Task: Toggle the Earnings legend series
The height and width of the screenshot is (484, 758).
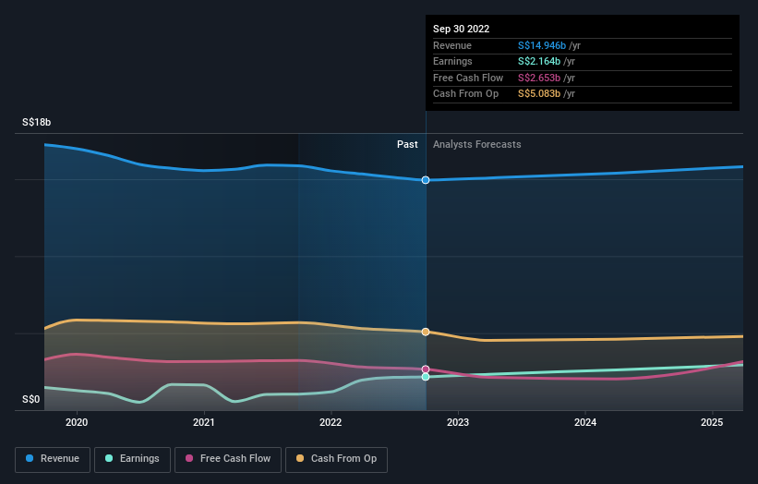Action: coord(132,459)
